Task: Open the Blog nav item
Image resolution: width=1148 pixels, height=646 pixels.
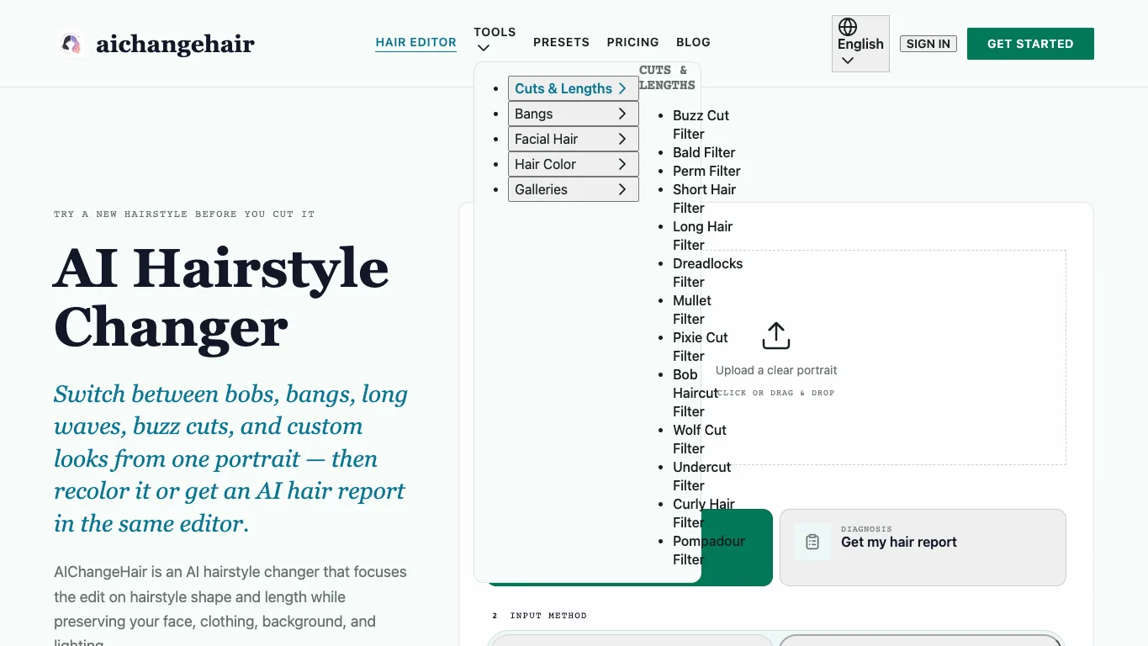Action: (693, 42)
